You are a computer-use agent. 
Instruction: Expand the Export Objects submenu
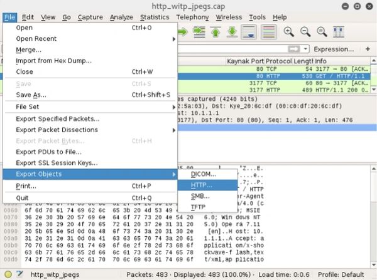[90, 174]
